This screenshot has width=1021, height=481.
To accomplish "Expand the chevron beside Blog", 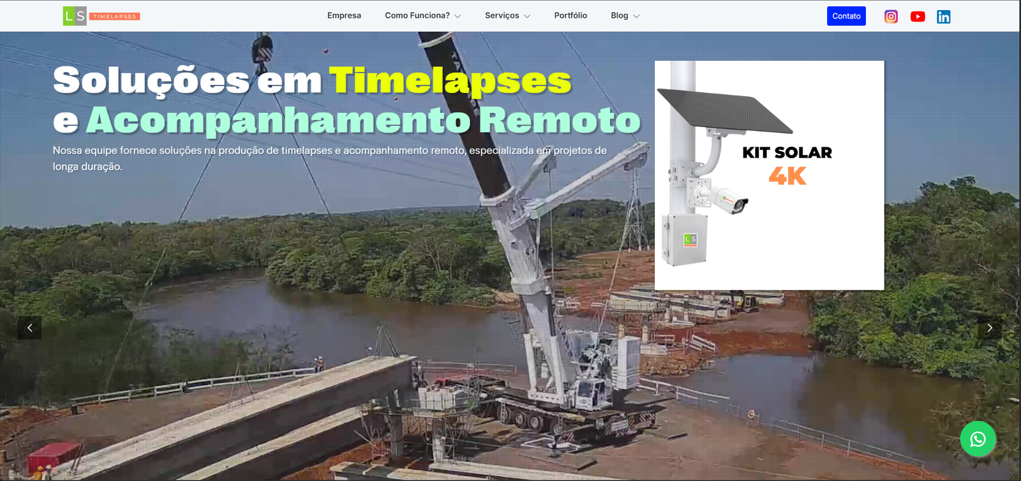I will click(636, 16).
